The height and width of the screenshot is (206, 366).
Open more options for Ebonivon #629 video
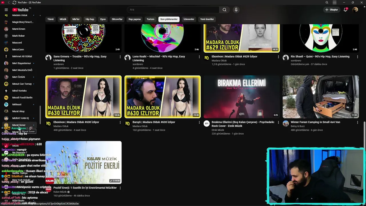(278, 57)
